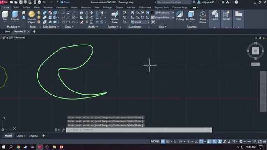This screenshot has width=267, height=150.
Task: Toggle ortho mode in status bar
Action: coord(176,141)
